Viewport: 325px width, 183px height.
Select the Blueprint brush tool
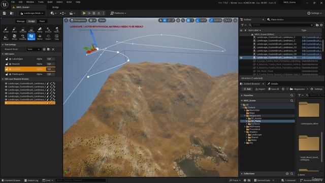tap(31, 37)
